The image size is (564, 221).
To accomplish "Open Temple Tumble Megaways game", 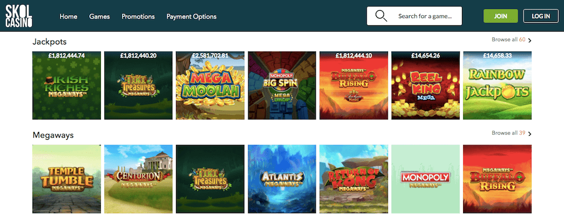I will click(67, 179).
